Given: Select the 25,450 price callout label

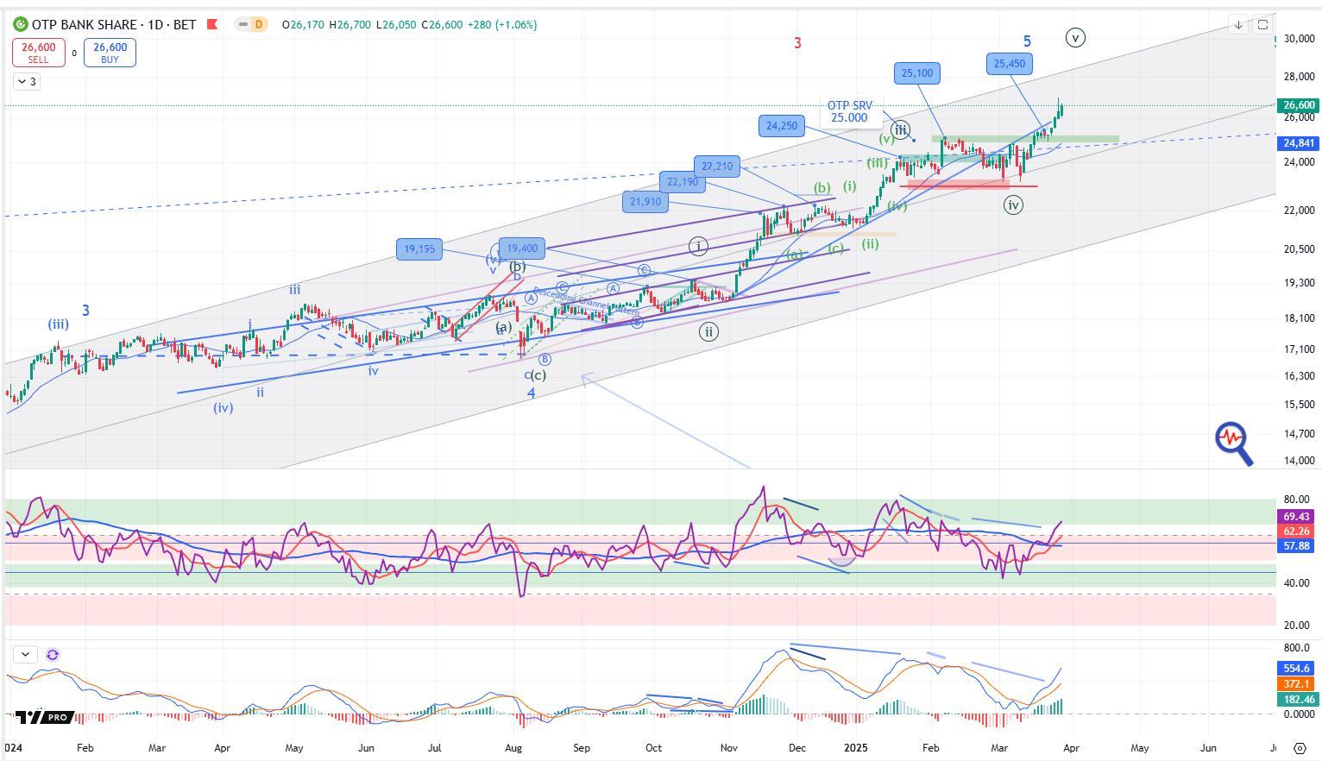Looking at the screenshot, I should [1009, 63].
